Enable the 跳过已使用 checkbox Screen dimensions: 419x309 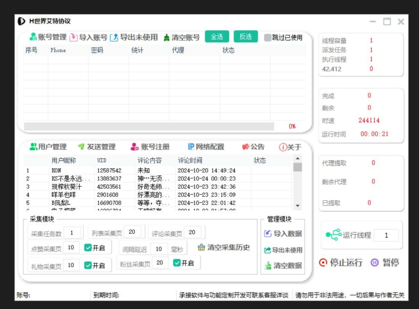[268, 37]
